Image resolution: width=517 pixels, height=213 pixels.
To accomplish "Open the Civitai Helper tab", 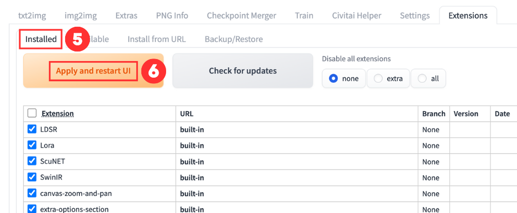I will point(356,15).
